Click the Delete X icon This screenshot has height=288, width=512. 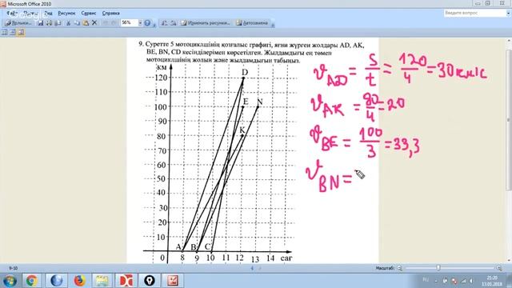pos(94,23)
